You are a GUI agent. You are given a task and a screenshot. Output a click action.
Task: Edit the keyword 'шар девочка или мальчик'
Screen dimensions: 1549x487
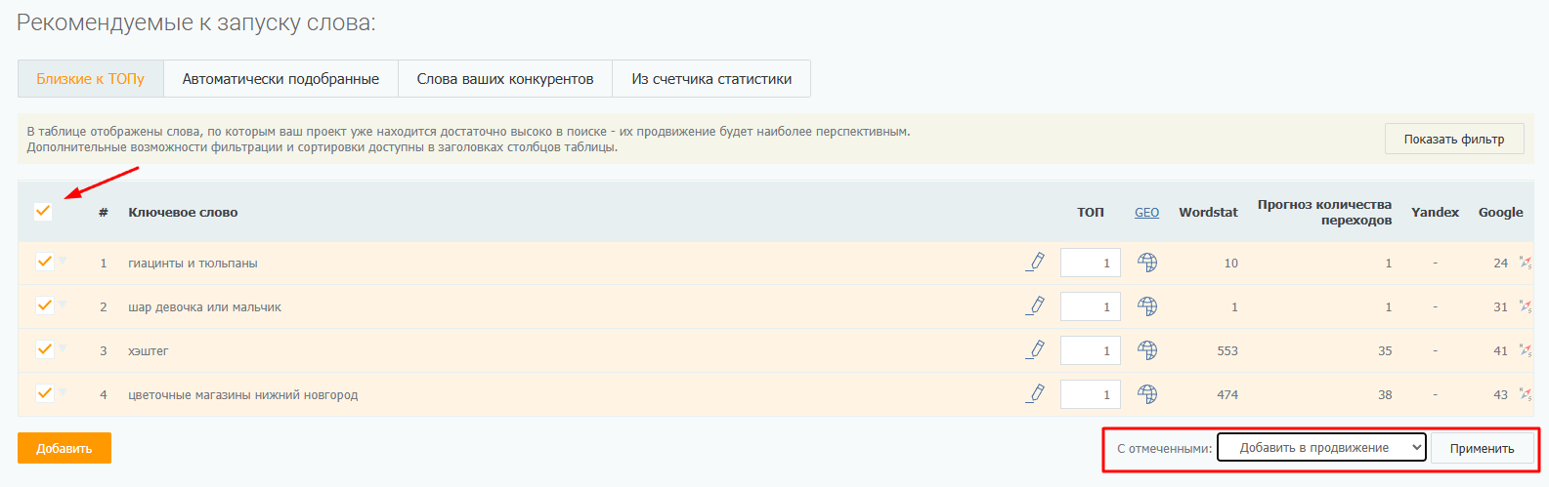tap(1036, 305)
